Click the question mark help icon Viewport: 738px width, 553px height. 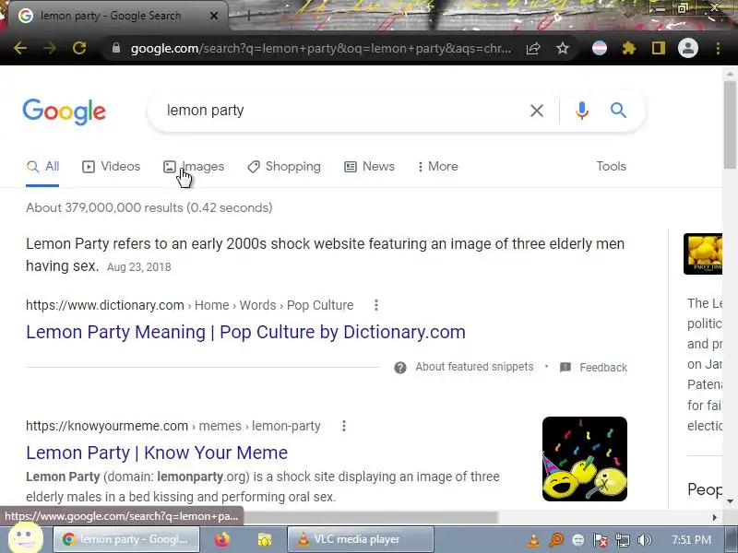[x=400, y=367]
